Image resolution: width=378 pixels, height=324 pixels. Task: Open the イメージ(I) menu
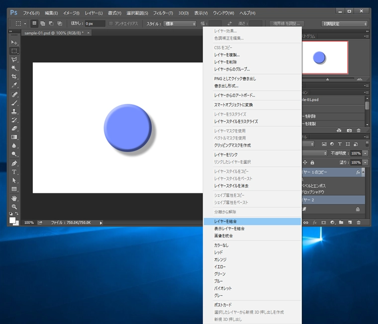71,13
